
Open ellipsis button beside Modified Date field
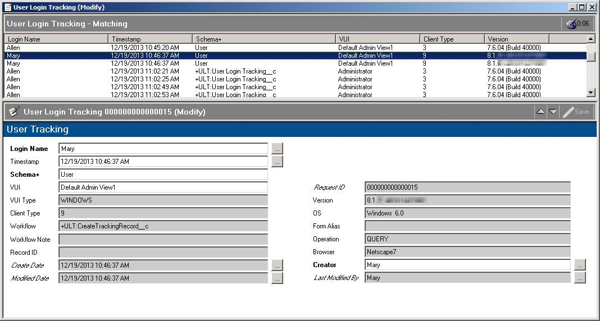(x=278, y=278)
